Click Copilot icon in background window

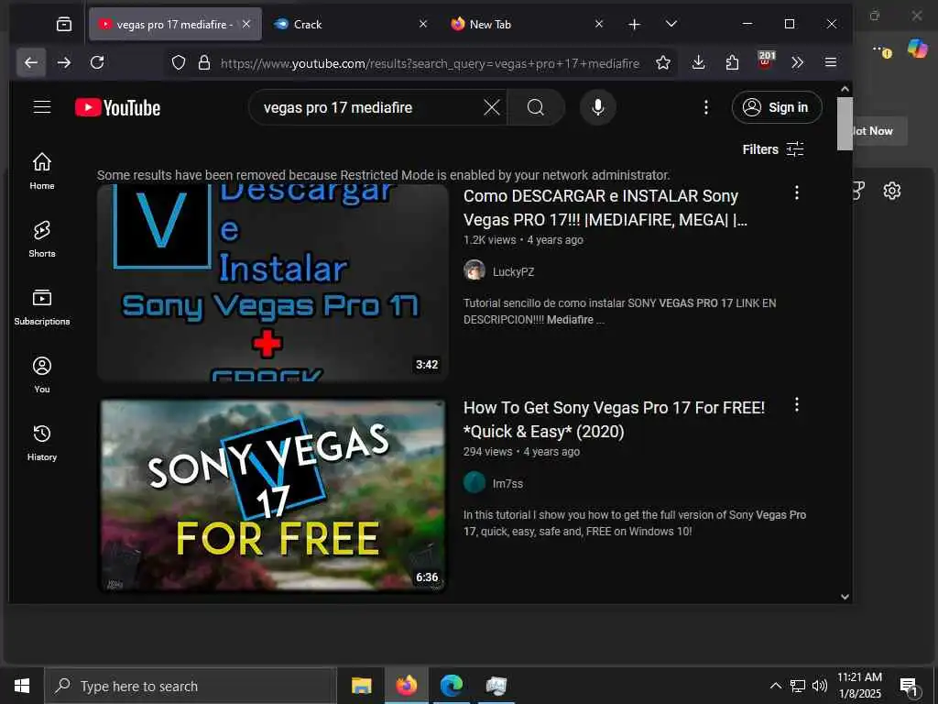[917, 48]
